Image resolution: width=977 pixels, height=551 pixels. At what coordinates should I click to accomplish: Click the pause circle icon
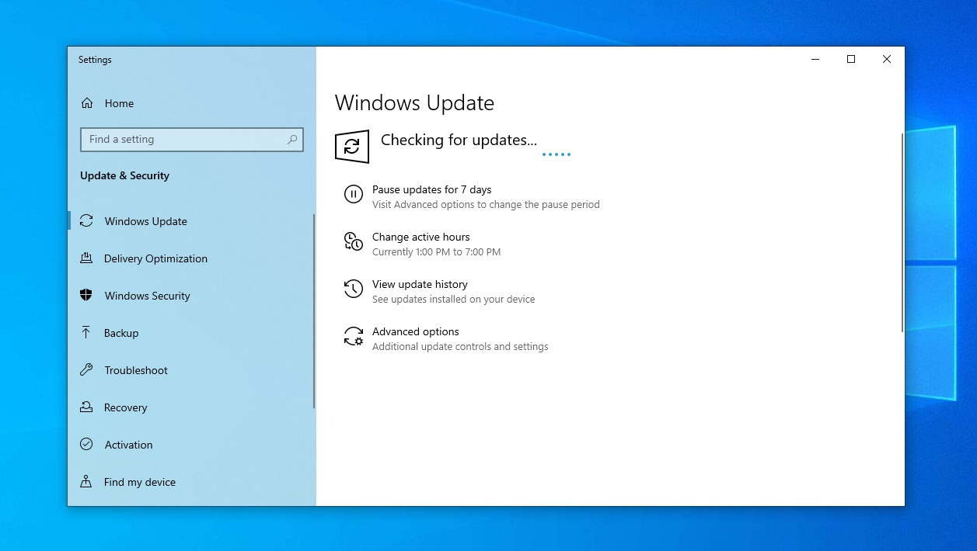pos(353,194)
